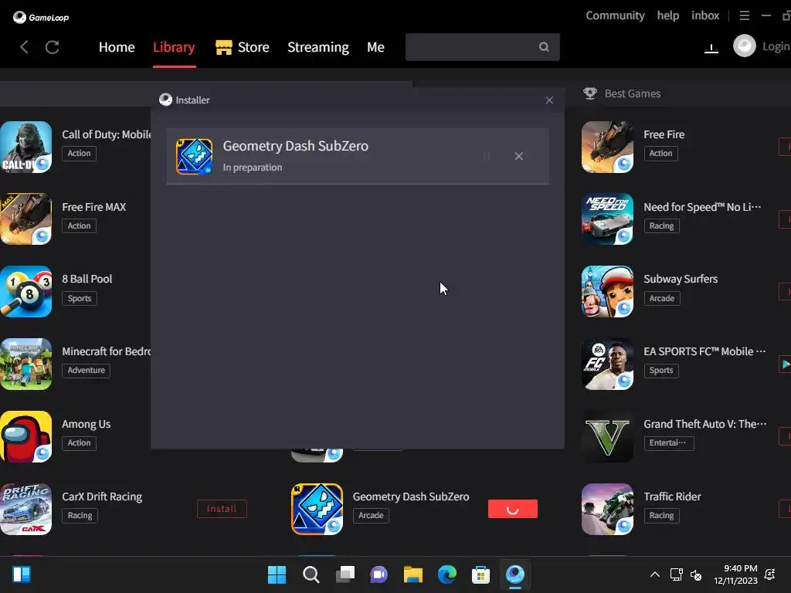791x593 pixels.
Task: Show hidden system tray icons
Action: point(655,574)
